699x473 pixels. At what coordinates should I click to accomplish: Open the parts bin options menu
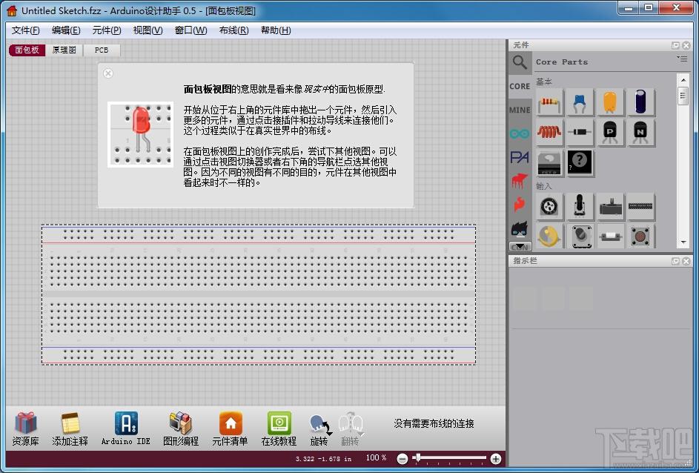pos(682,59)
